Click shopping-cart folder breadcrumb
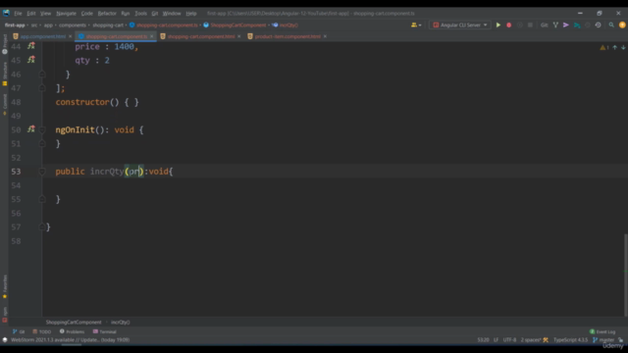Viewport: 628px width, 353px height. pos(108,25)
